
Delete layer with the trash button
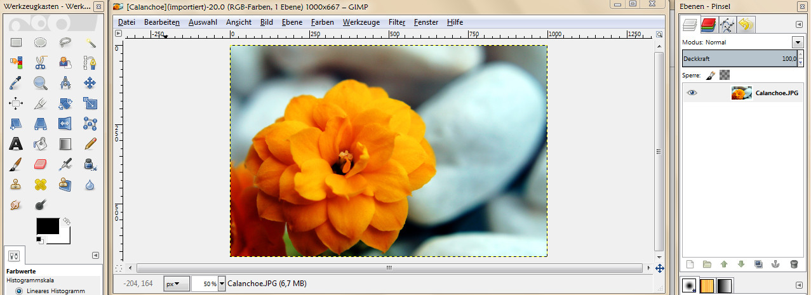coord(793,264)
